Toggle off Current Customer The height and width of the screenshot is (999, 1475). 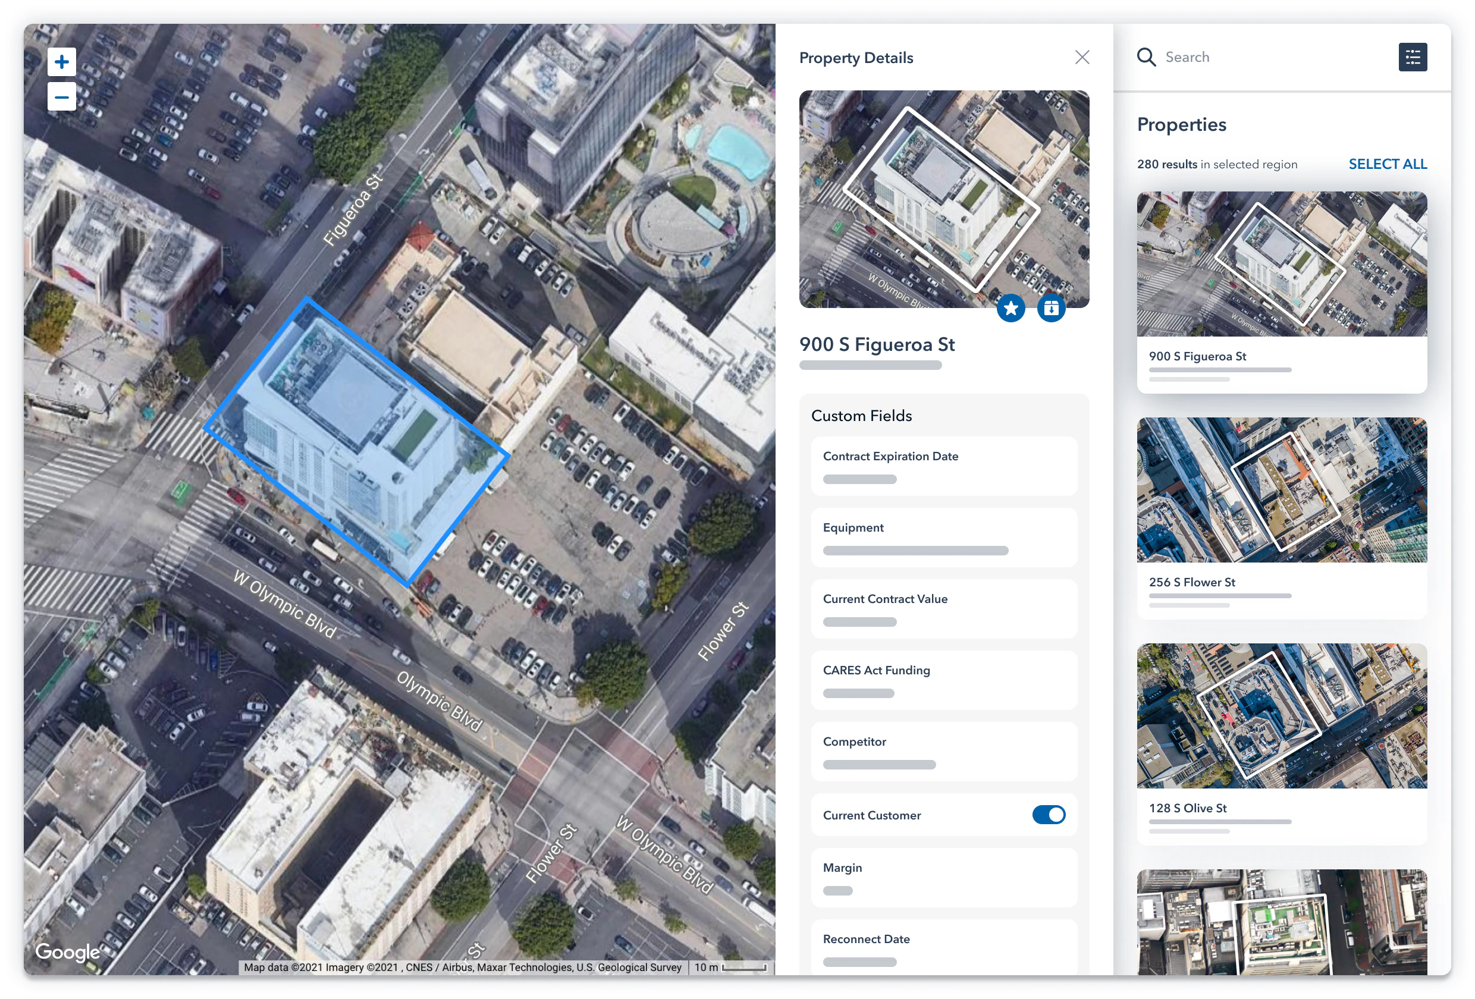pyautogui.click(x=1049, y=815)
